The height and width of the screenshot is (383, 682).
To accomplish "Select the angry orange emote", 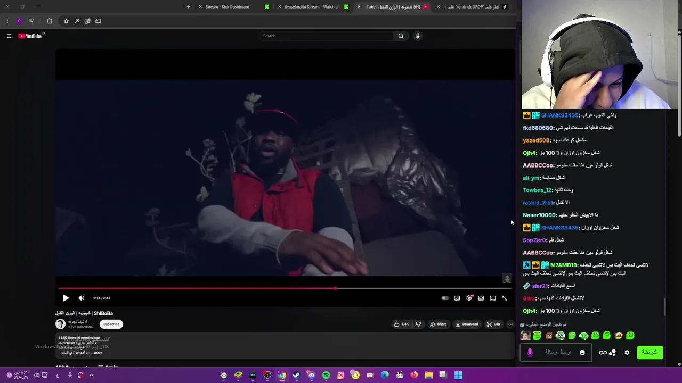I will tap(549, 336).
